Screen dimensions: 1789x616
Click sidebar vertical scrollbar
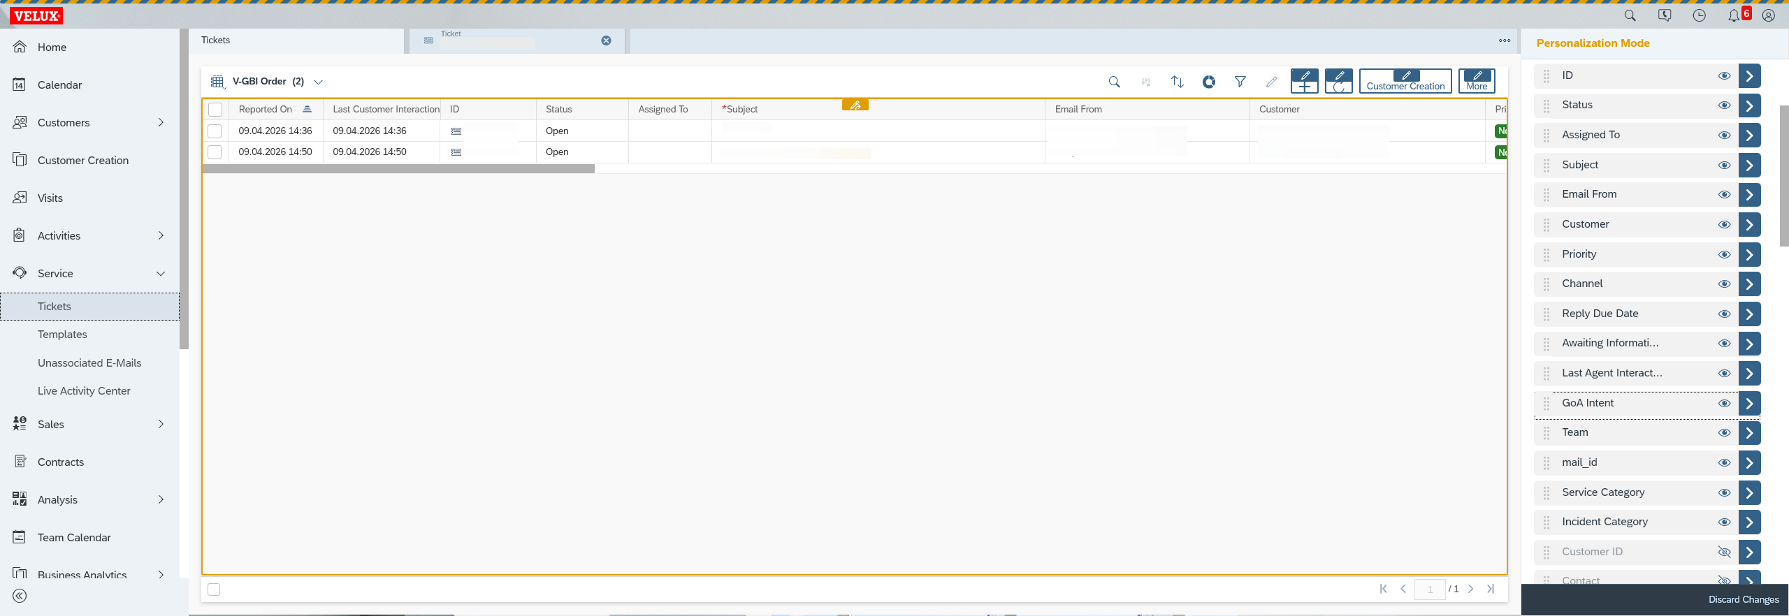click(184, 189)
